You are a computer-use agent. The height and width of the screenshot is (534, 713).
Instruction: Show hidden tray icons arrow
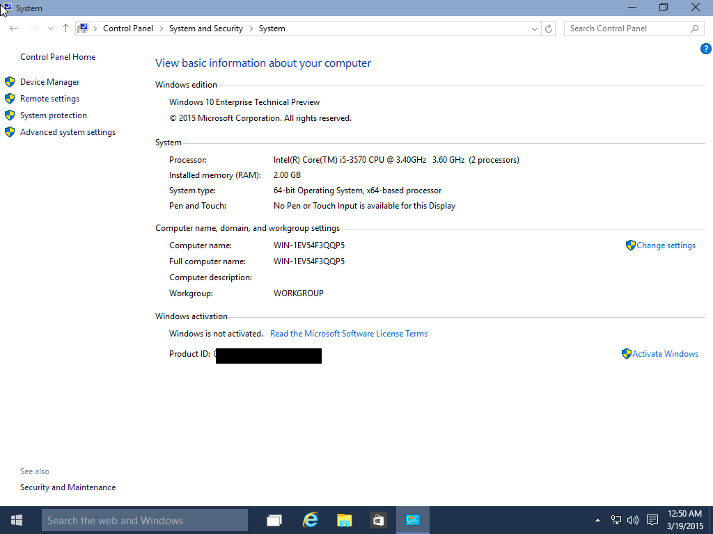click(597, 520)
